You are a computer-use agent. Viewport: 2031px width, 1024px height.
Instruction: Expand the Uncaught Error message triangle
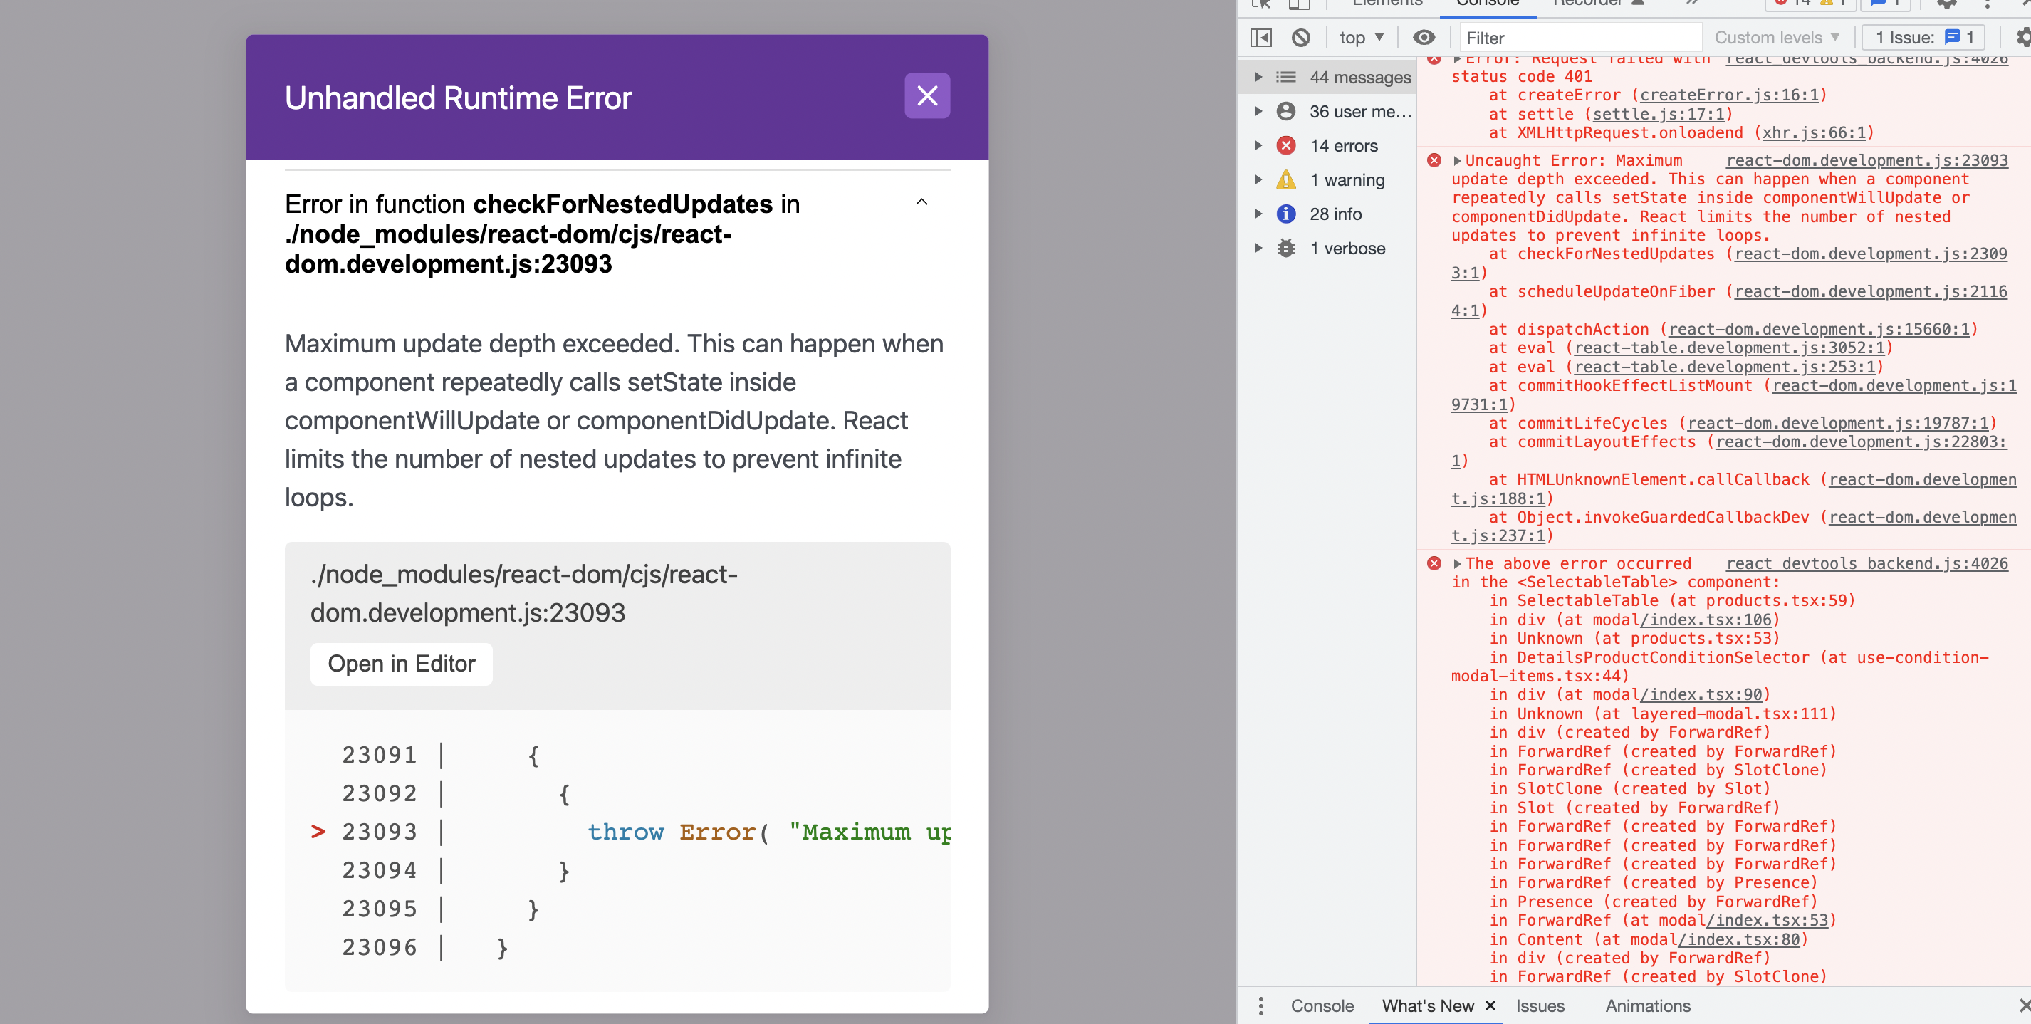tap(1457, 161)
